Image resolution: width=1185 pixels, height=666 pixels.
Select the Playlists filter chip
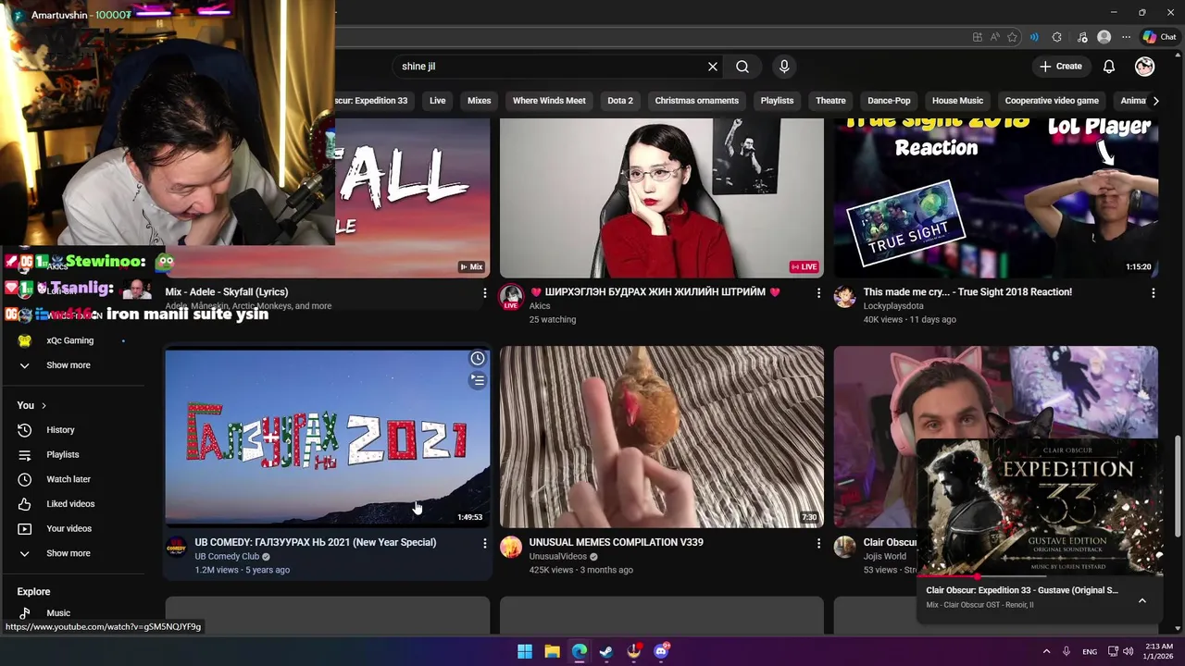click(777, 101)
